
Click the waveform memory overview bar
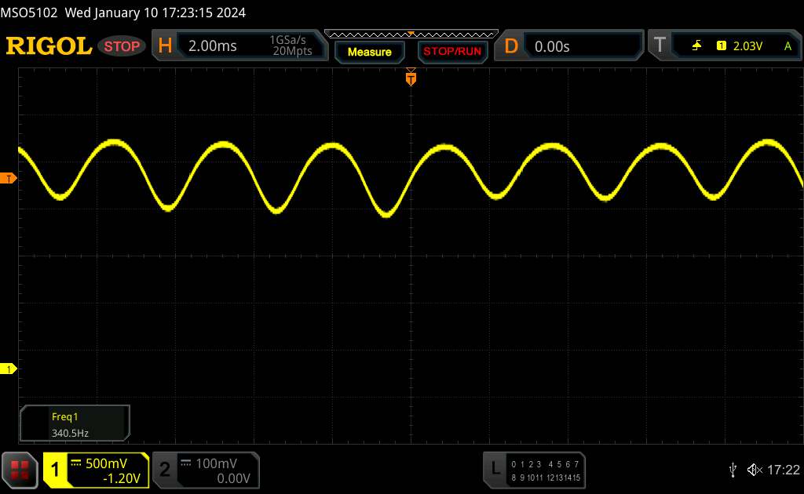[x=411, y=35]
